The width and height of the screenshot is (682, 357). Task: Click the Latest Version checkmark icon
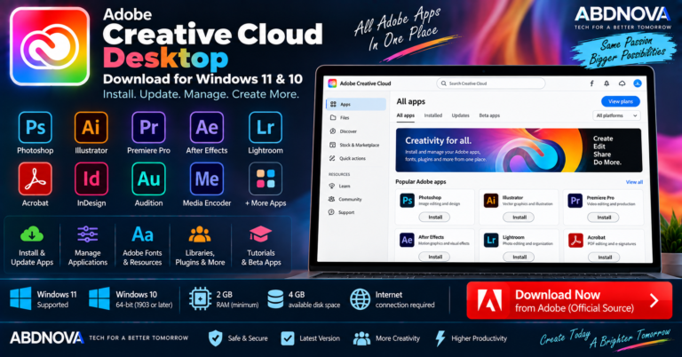pyautogui.click(x=288, y=337)
